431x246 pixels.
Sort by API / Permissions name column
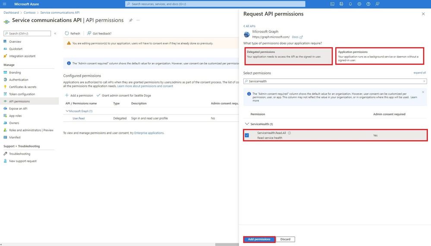(x=81, y=103)
